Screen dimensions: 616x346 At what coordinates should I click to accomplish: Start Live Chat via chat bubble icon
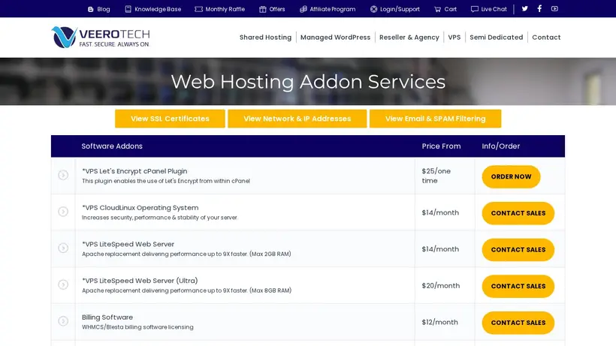pyautogui.click(x=475, y=9)
